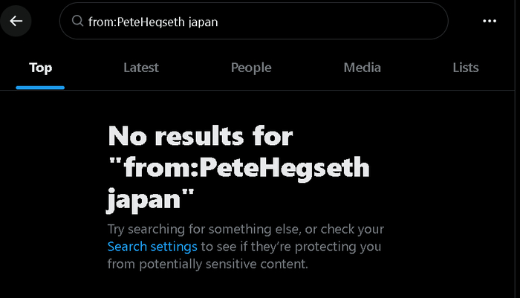The height and width of the screenshot is (298, 520).
Task: Click empty right side of search box
Action: (357, 22)
